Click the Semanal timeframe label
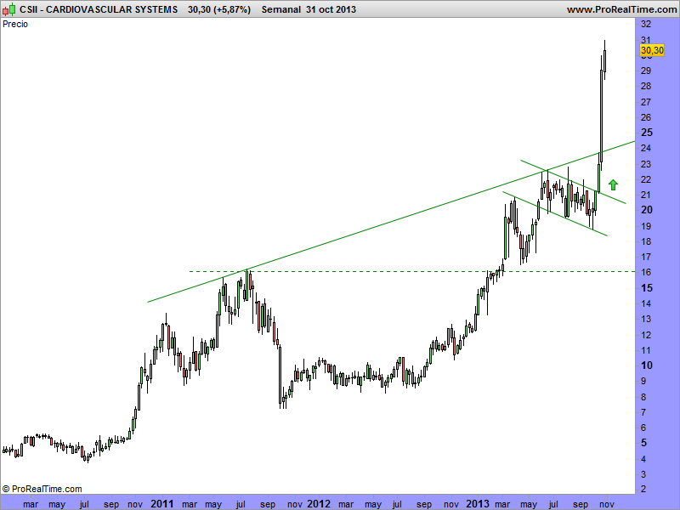This screenshot has width=680, height=510. (x=281, y=9)
